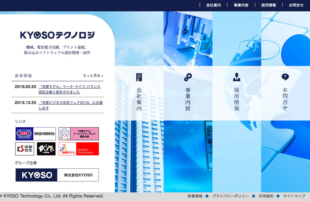310x201 pixels.
Task: Click the businessman icon above 採用情報
Action: click(237, 77)
